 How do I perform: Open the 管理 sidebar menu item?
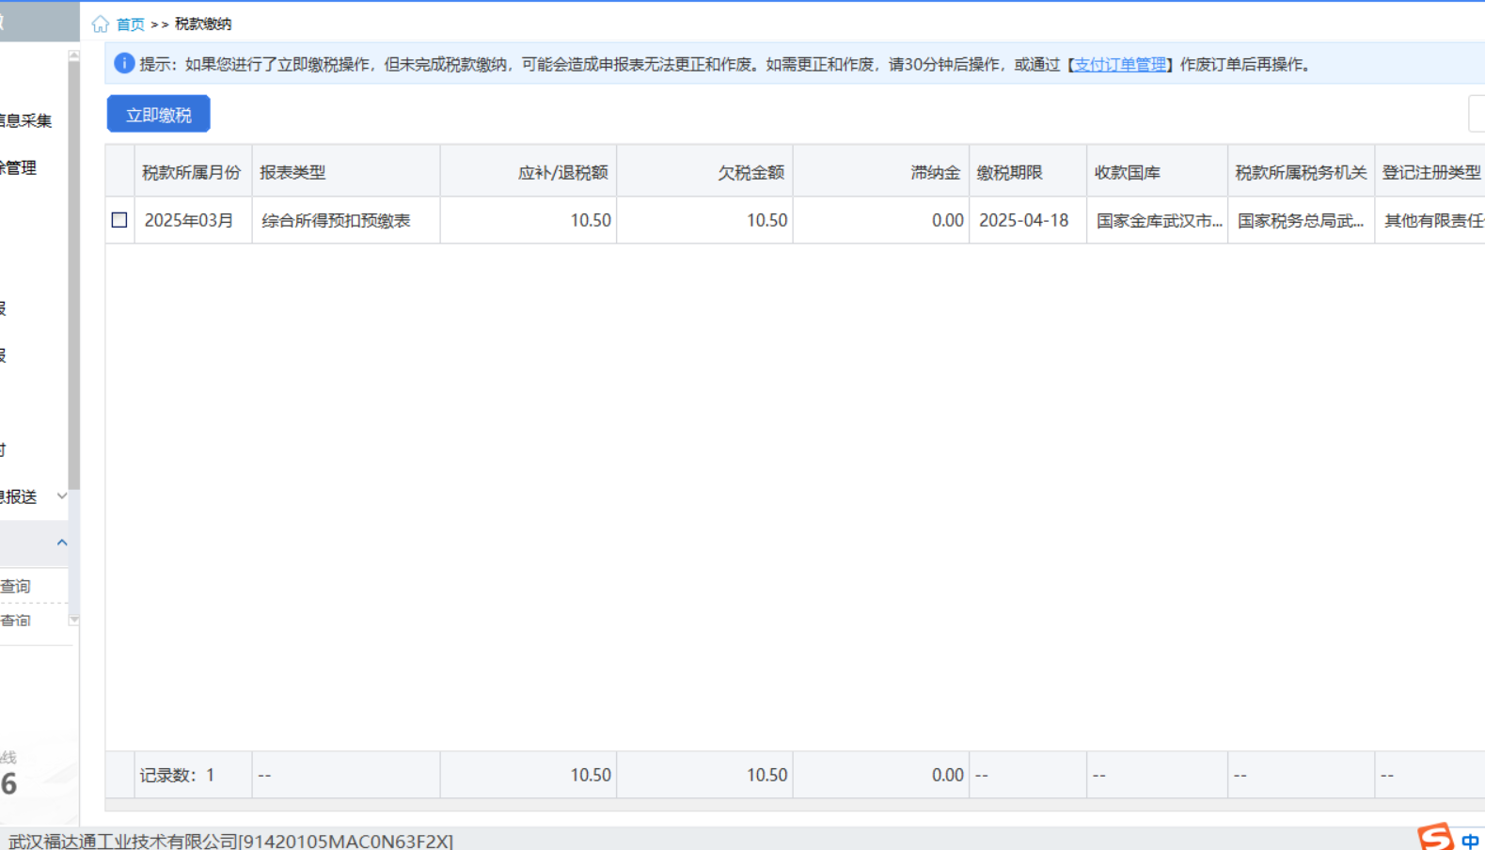point(19,167)
